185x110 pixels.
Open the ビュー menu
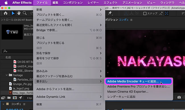(x=151, y=3)
